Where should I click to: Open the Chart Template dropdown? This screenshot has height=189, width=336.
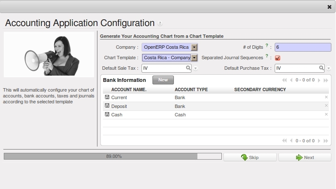pyautogui.click(x=194, y=58)
